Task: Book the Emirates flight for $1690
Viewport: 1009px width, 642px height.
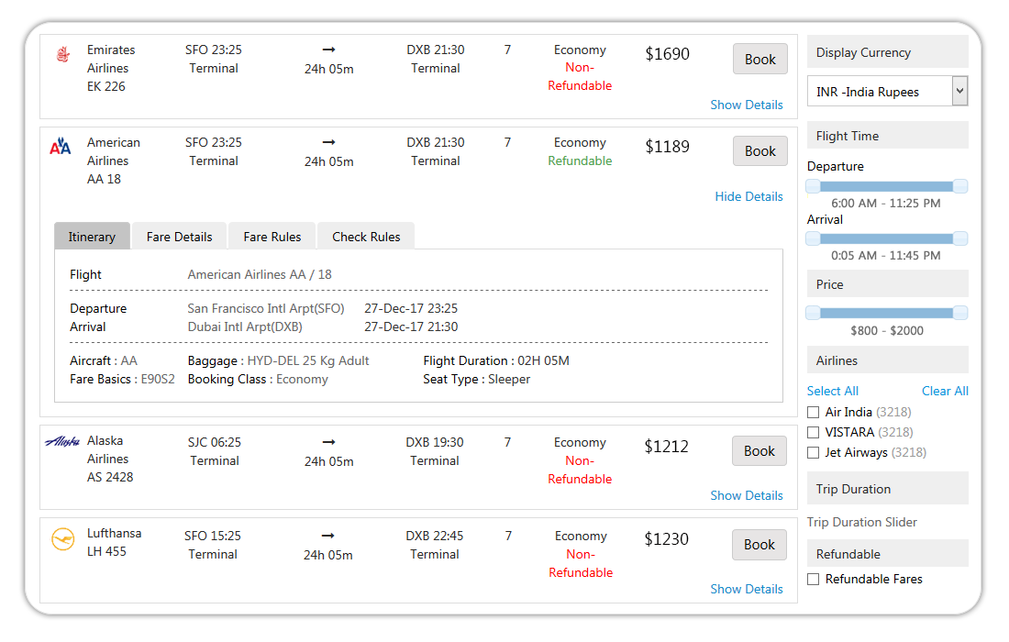Action: pos(760,58)
